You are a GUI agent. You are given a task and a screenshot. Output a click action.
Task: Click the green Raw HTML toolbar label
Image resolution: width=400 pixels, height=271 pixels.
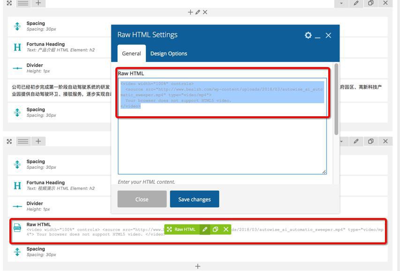point(185,229)
